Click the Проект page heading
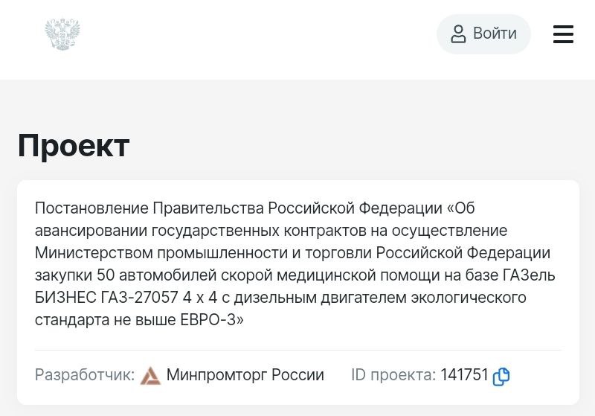 point(74,145)
